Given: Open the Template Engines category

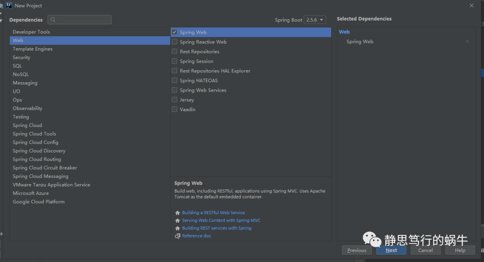Looking at the screenshot, I should [x=90, y=49].
